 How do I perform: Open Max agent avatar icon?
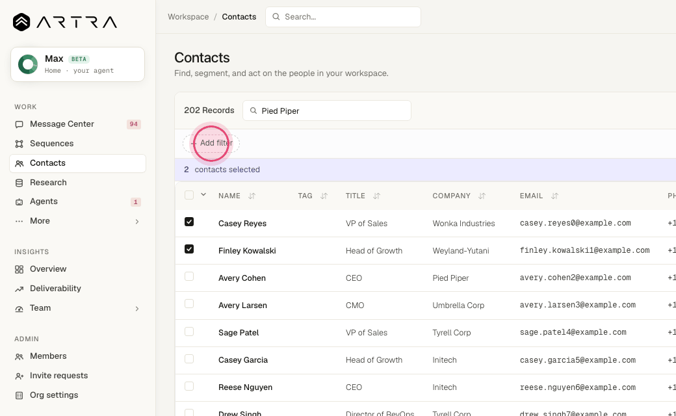(x=27, y=64)
